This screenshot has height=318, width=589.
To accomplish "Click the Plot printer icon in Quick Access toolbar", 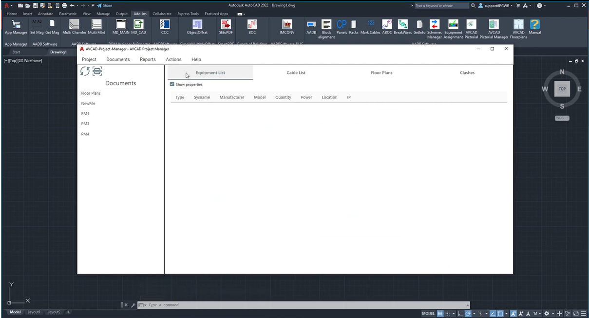I will [x=65, y=5].
